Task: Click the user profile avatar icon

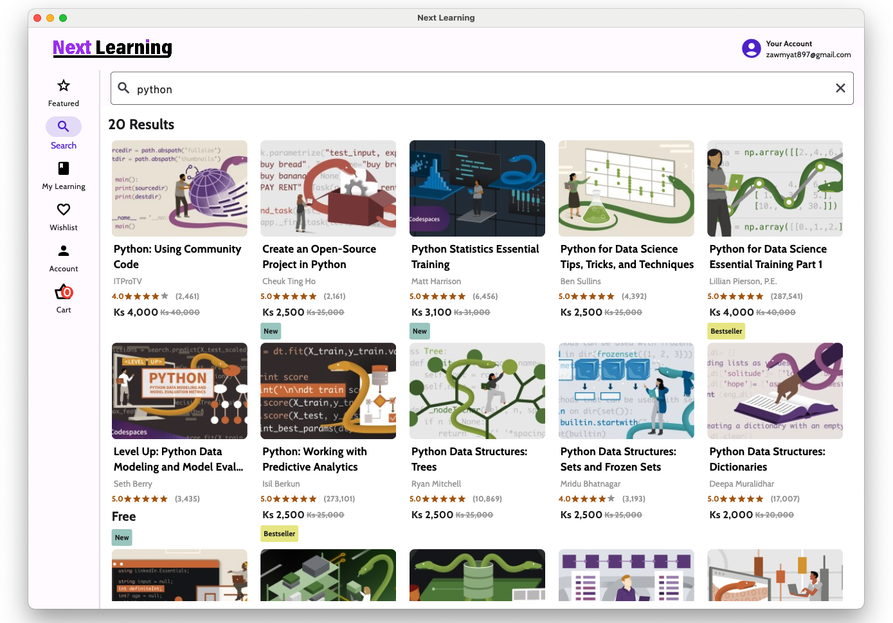Action: click(751, 49)
